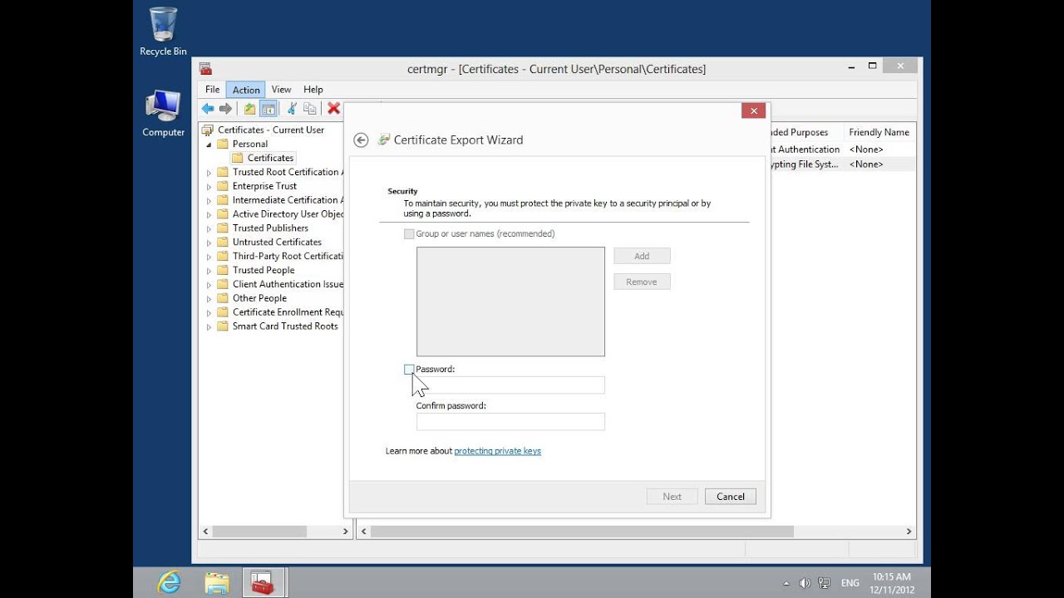1064x598 pixels.
Task: Click the console tree horizontal scrollbar thumb
Action: coord(259,532)
